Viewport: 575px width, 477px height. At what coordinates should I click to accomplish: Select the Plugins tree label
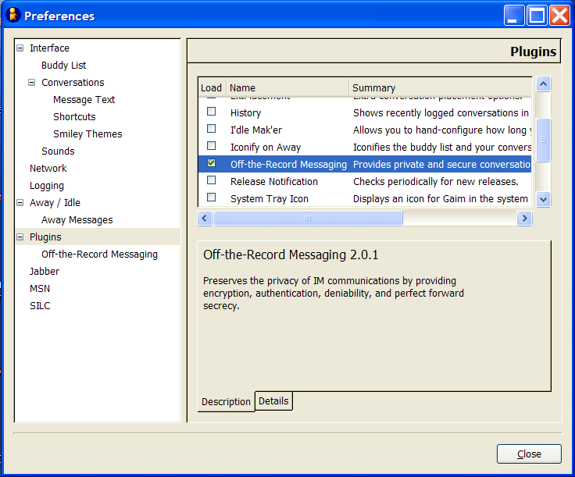coord(45,237)
